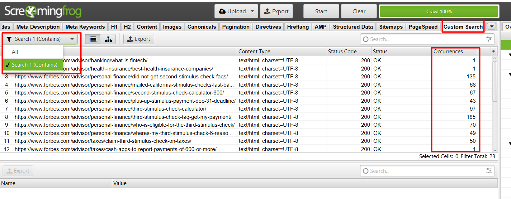Select the Content tab
Viewport: 511px width, 199px height.
point(147,27)
